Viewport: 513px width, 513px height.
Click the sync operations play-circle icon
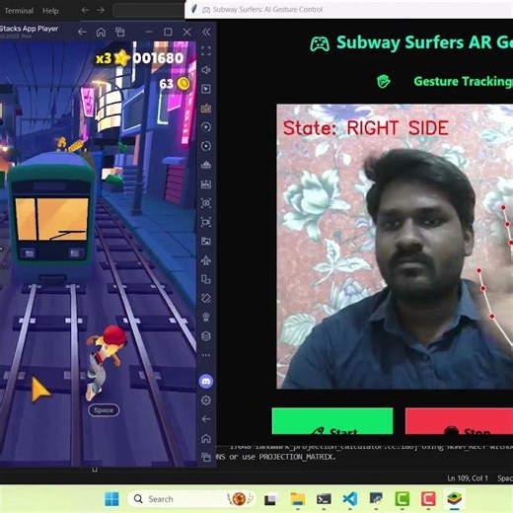[x=206, y=127]
